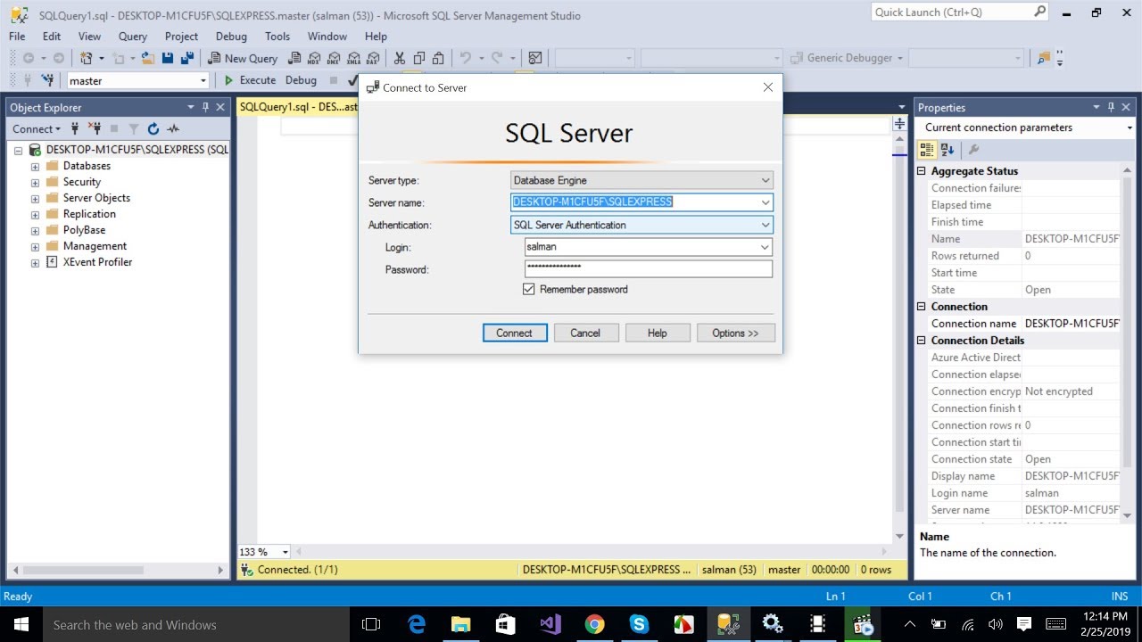Click the Activity Monitor pulse icon in Object Explorer
1142x642 pixels.
pyautogui.click(x=173, y=128)
